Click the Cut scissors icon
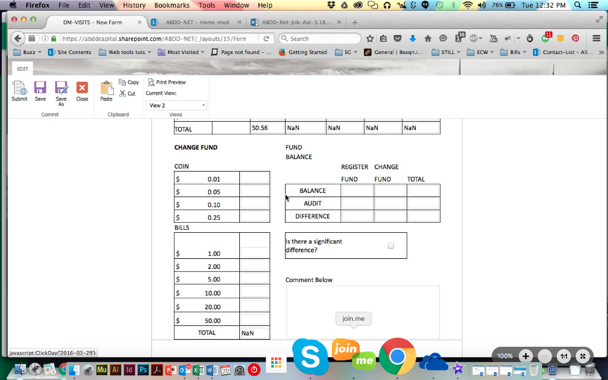The image size is (608, 380). [x=128, y=93]
